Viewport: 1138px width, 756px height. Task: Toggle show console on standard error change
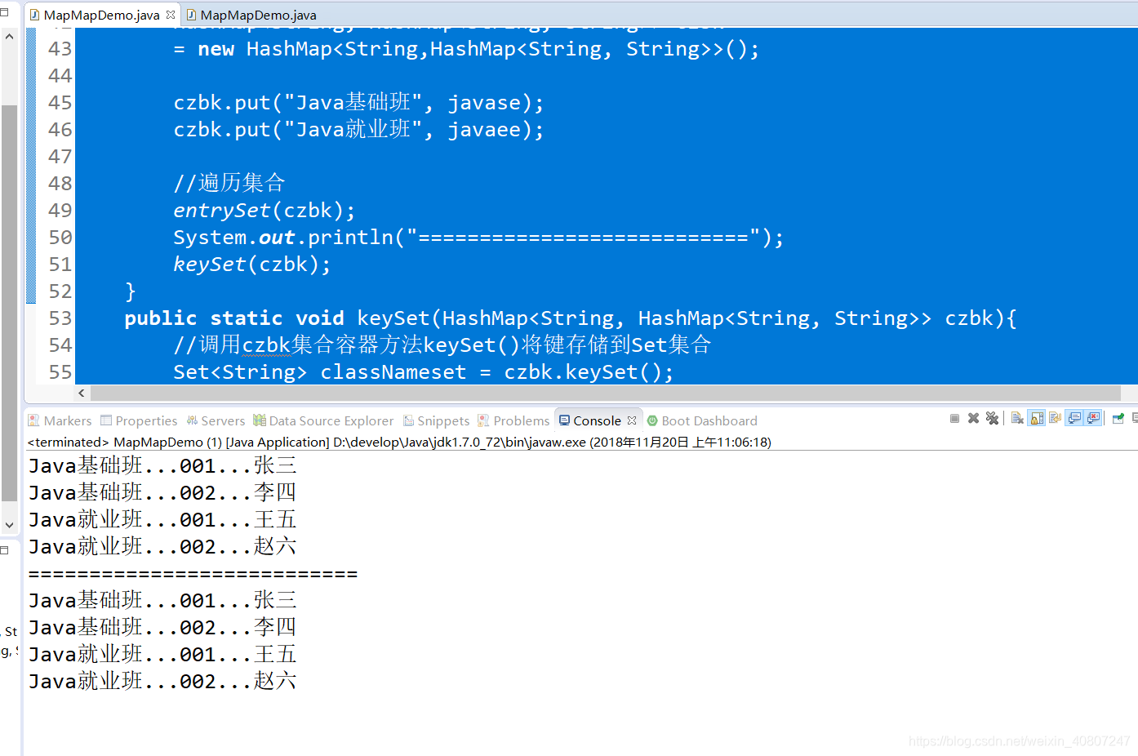[x=1093, y=419]
